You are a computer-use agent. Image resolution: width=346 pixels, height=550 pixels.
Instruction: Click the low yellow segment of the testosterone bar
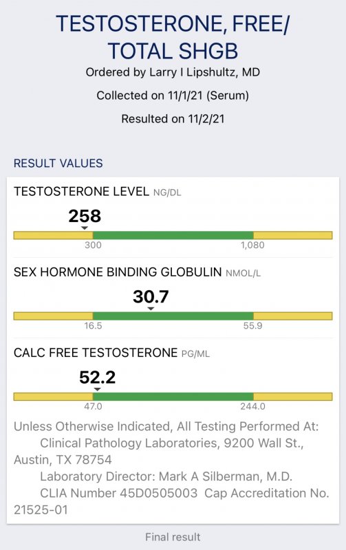(x=54, y=235)
